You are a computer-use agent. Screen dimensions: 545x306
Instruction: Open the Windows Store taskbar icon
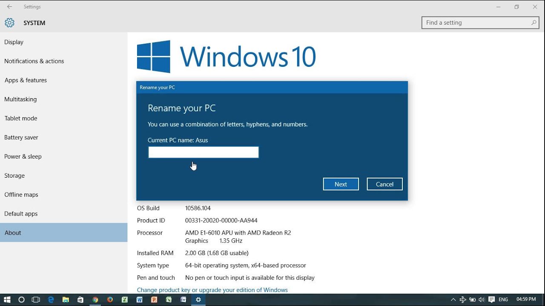point(80,300)
